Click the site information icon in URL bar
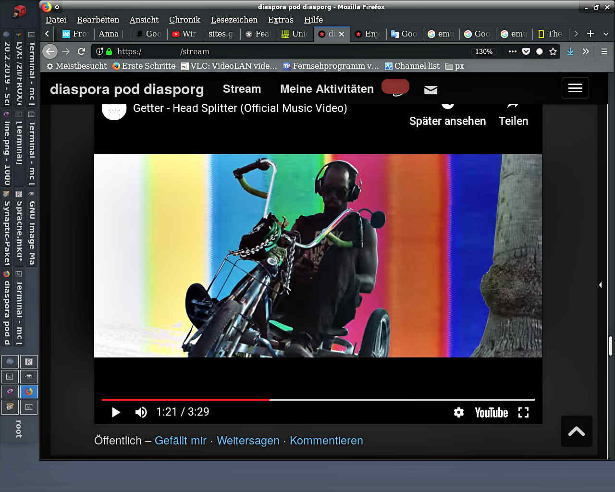Viewport: 615px width, 492px height. [99, 51]
